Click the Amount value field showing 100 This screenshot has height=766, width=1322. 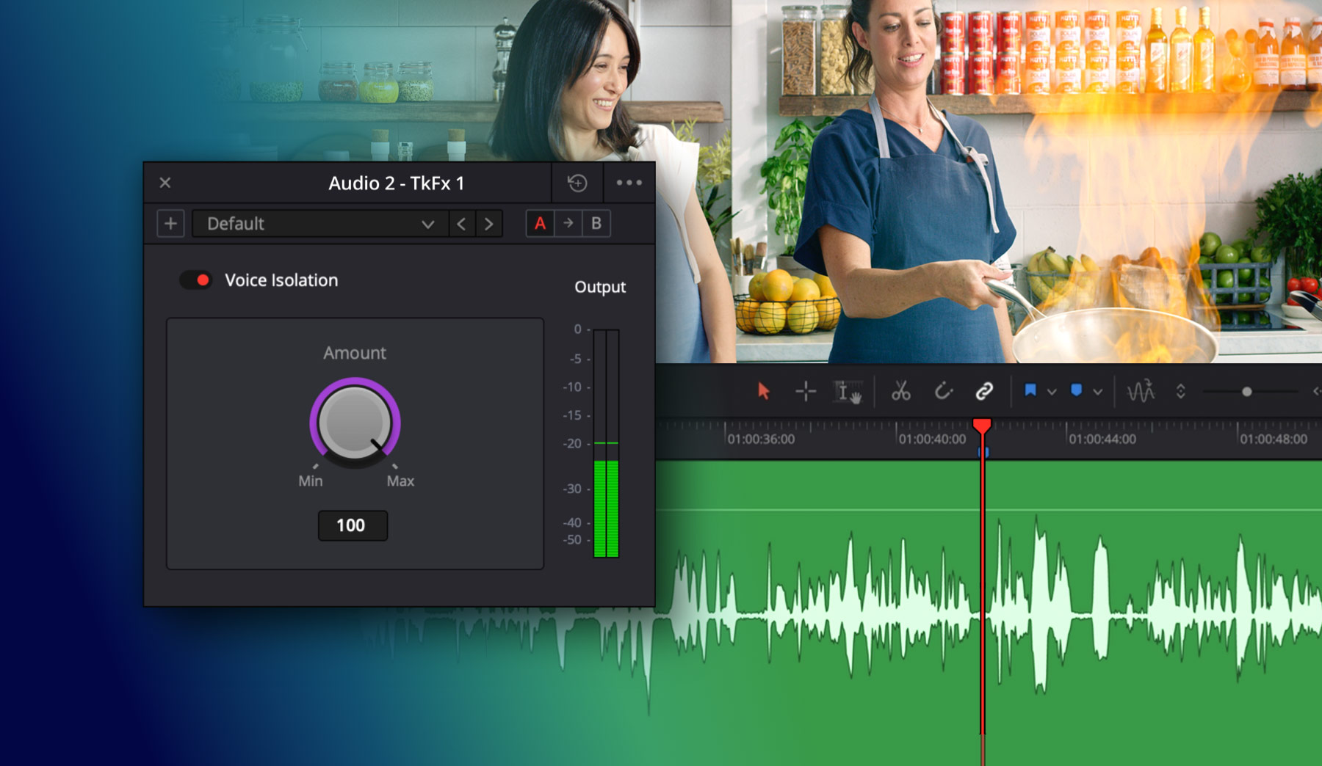(x=353, y=525)
